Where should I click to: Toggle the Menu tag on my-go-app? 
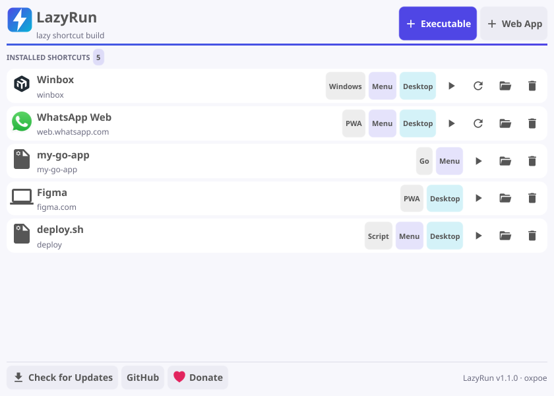tap(449, 161)
